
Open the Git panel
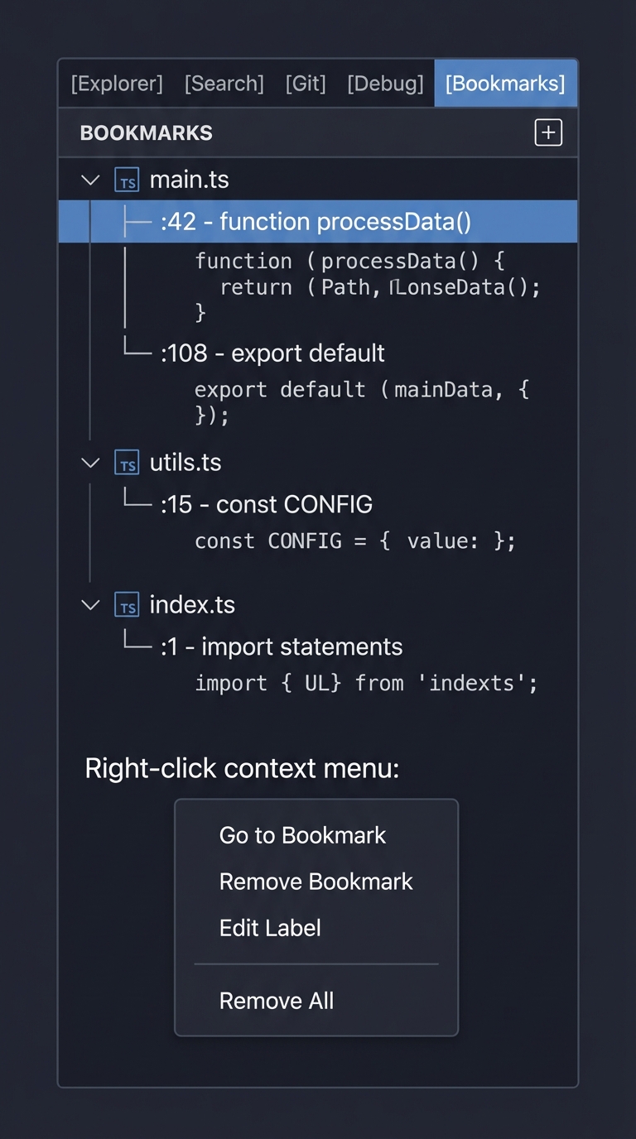pos(305,83)
